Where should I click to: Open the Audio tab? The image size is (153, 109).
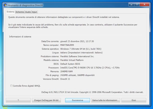pyautogui.click(x=28, y=12)
